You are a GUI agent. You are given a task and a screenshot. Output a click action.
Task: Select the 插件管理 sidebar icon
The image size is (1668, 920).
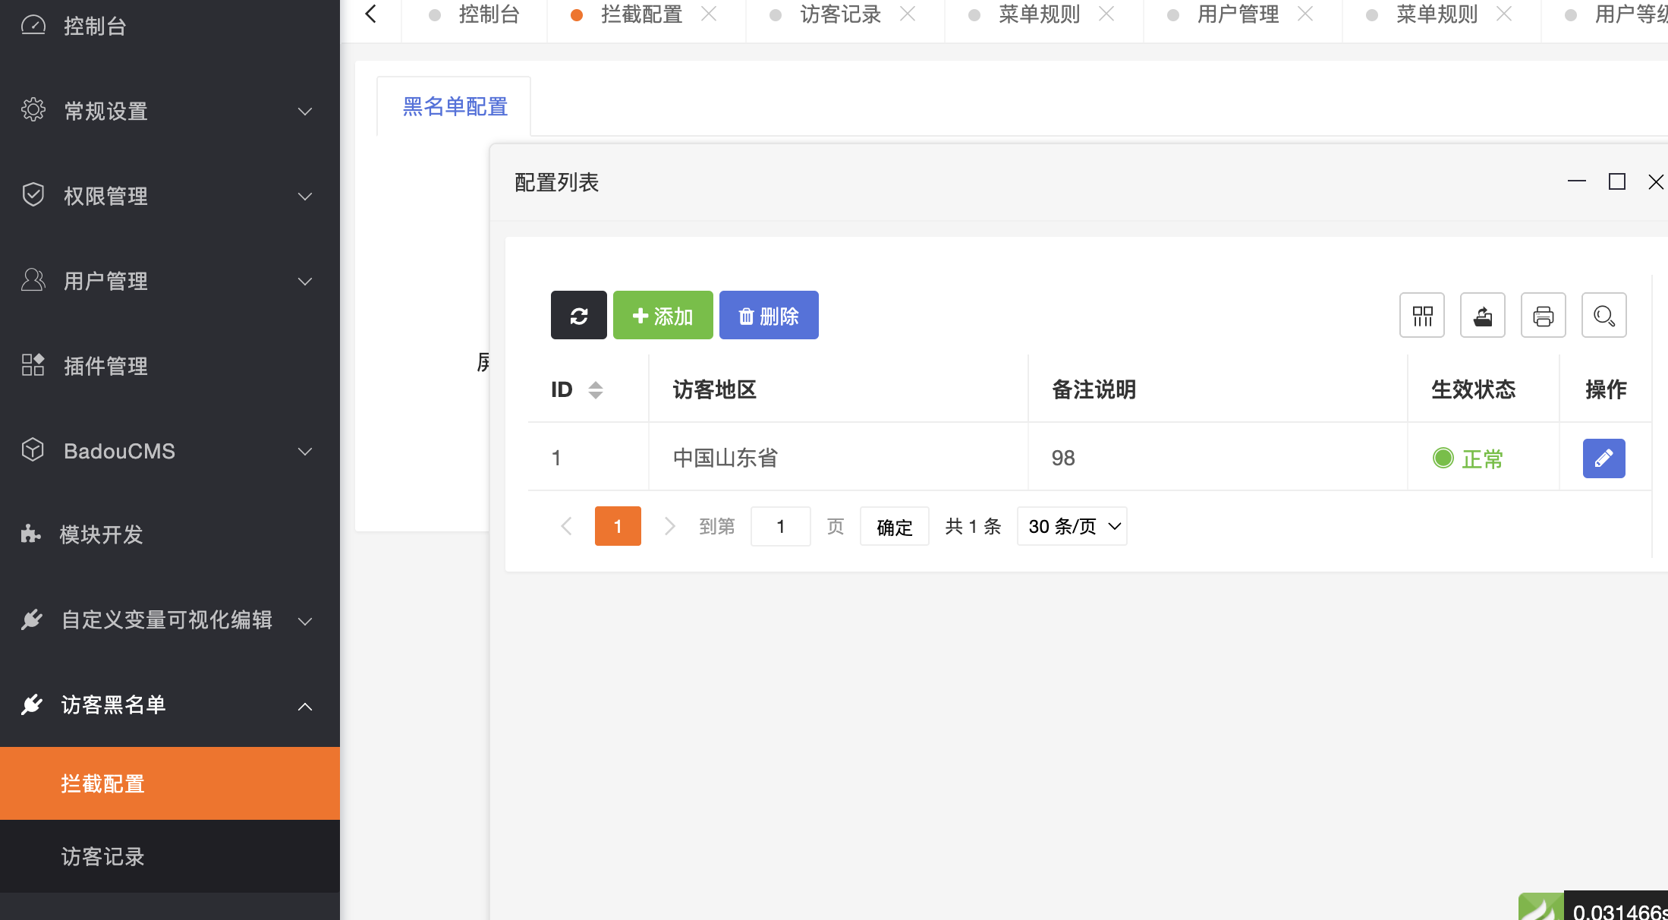pyautogui.click(x=33, y=365)
